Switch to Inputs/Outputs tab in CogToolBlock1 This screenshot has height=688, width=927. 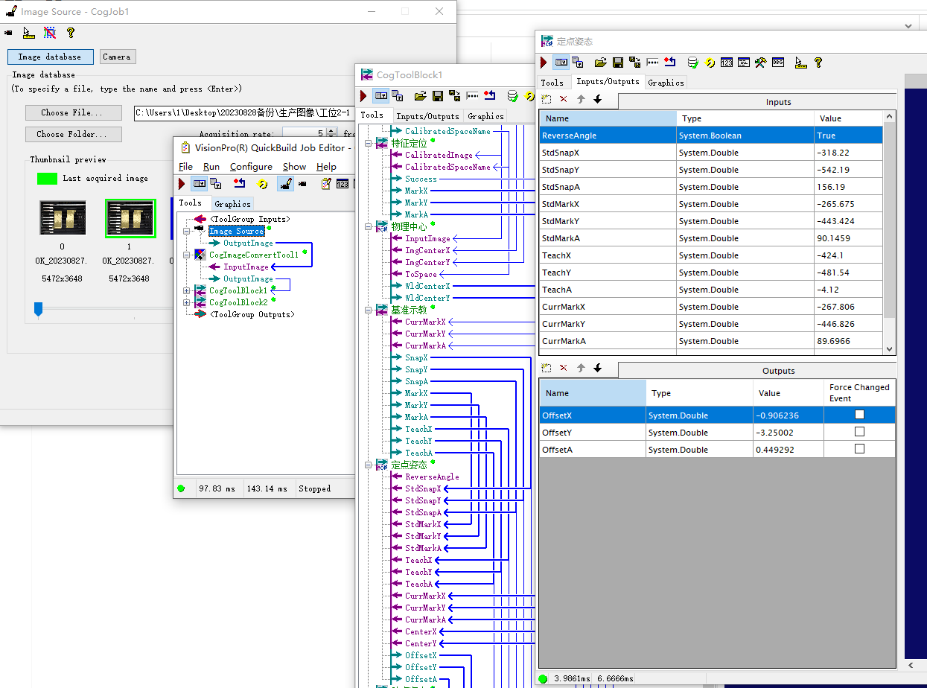tap(427, 116)
